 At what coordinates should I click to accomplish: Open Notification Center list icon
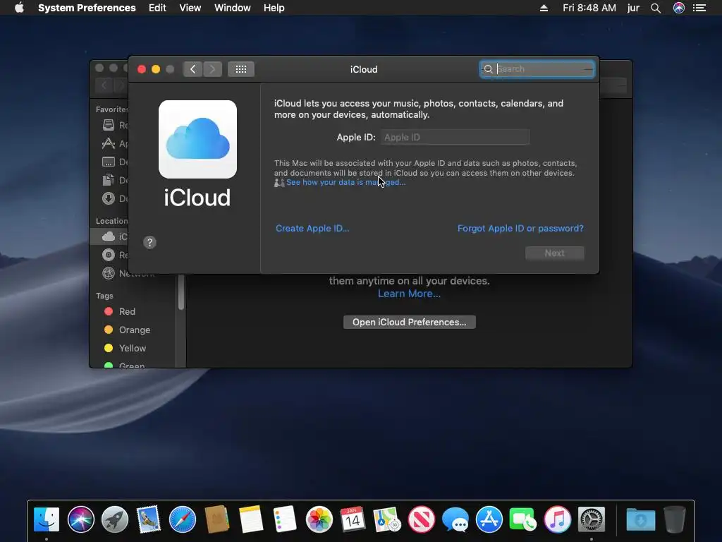point(699,8)
